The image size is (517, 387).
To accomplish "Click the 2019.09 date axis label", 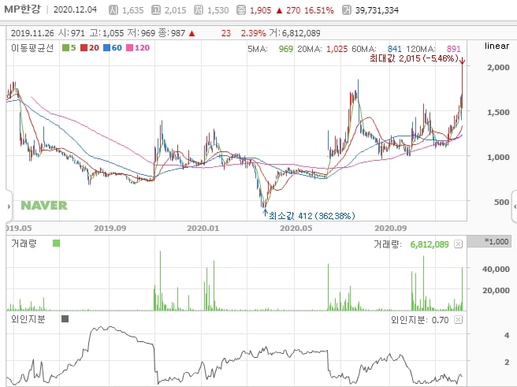I will (110, 228).
